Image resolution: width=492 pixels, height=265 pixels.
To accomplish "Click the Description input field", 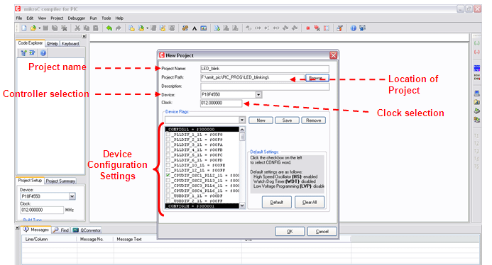I will 265,86.
